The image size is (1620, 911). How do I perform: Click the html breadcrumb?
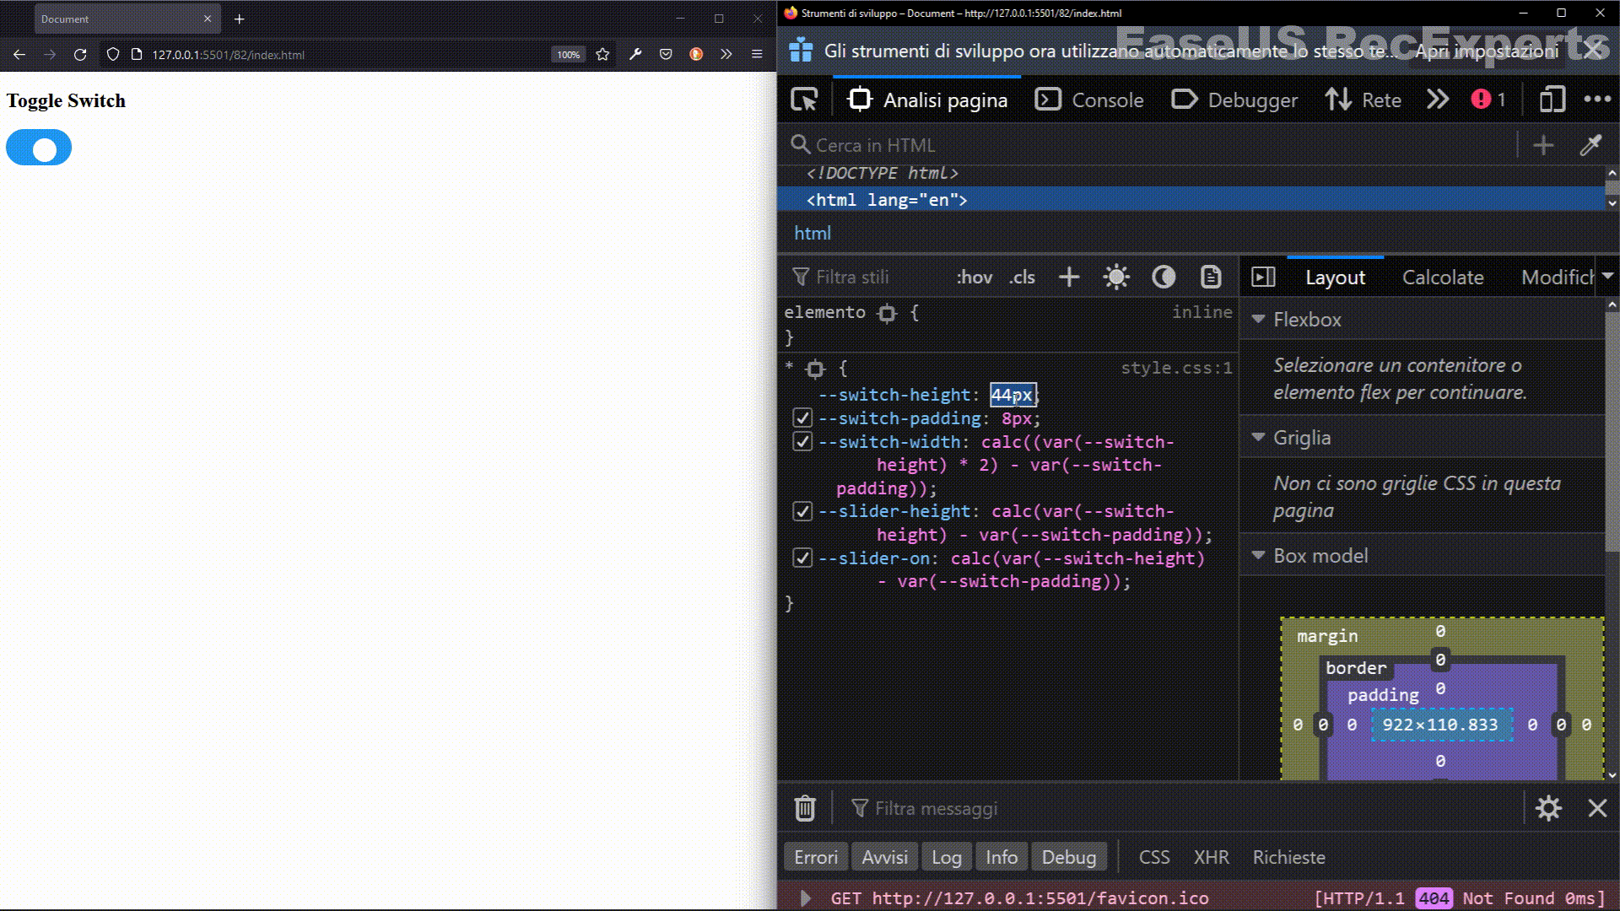813,233
